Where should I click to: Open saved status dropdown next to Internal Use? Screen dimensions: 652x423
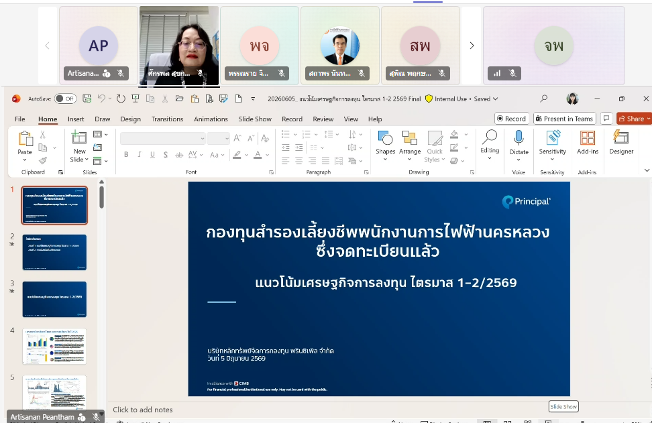tap(495, 99)
